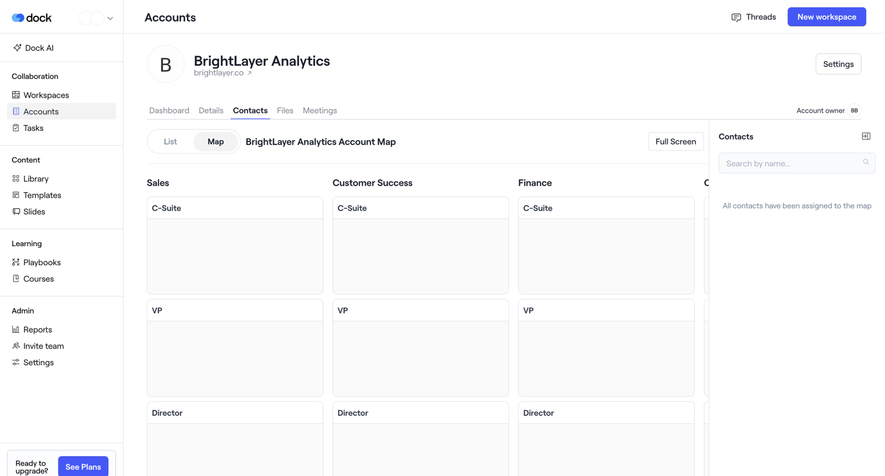Switch to the Details tab
Viewport: 885px width, 476px height.
coord(211,111)
